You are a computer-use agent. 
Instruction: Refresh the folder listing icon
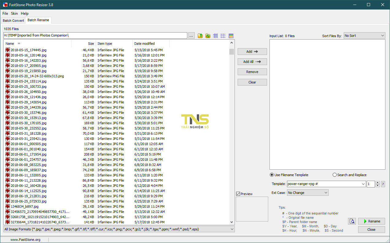(208, 36)
